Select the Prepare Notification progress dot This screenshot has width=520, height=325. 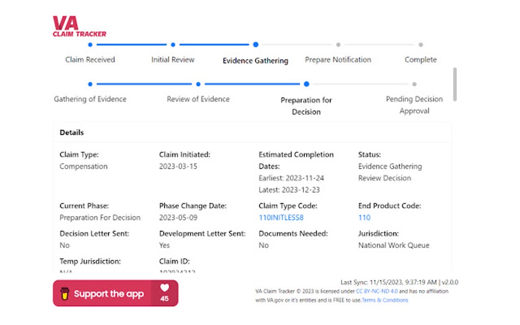[x=338, y=44]
